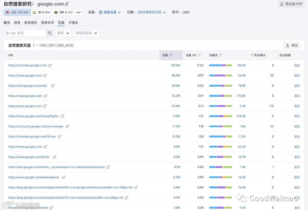
Task: Open external link icon for translate.google.com/ row
Action: (x=50, y=65)
